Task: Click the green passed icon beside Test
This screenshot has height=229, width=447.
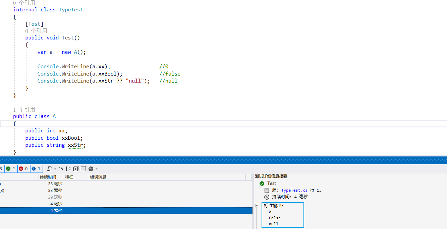Action: 262,184
